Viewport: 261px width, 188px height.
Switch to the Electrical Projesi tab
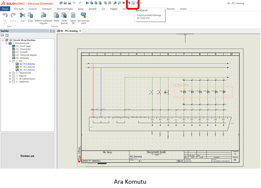point(65,9)
